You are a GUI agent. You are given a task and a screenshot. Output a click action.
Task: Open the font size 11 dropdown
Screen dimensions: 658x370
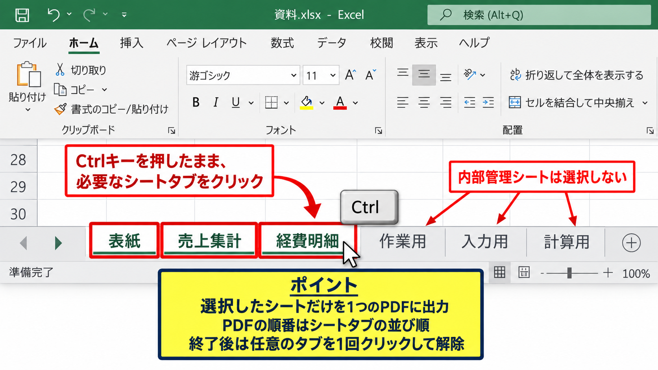333,75
